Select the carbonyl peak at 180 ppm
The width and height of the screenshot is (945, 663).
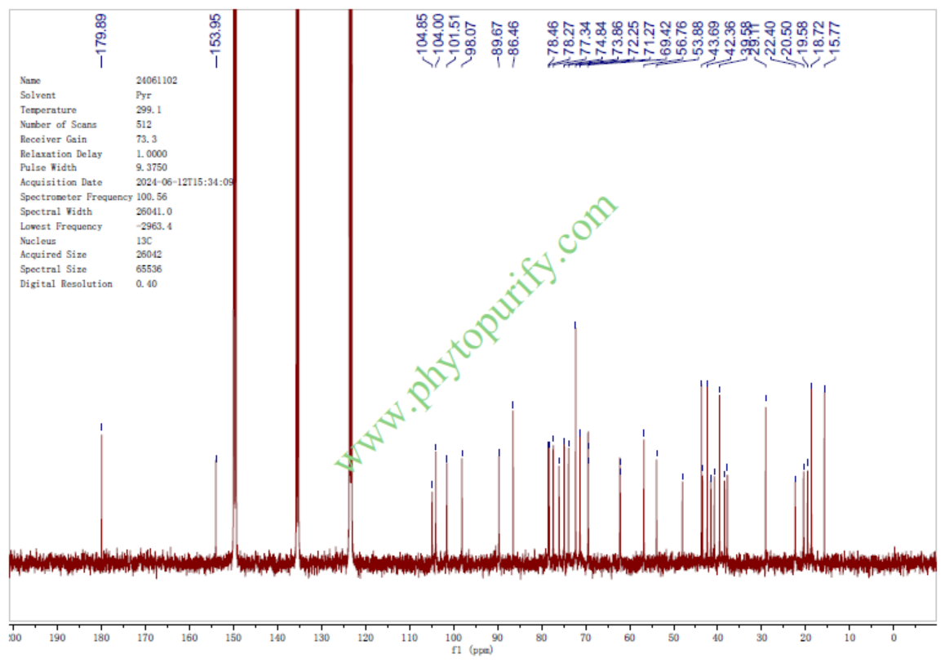[102, 490]
